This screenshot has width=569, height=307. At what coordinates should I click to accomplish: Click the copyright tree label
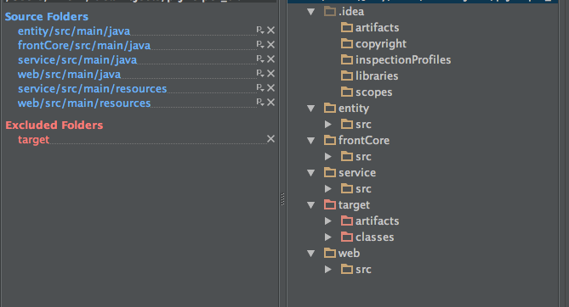tap(381, 44)
